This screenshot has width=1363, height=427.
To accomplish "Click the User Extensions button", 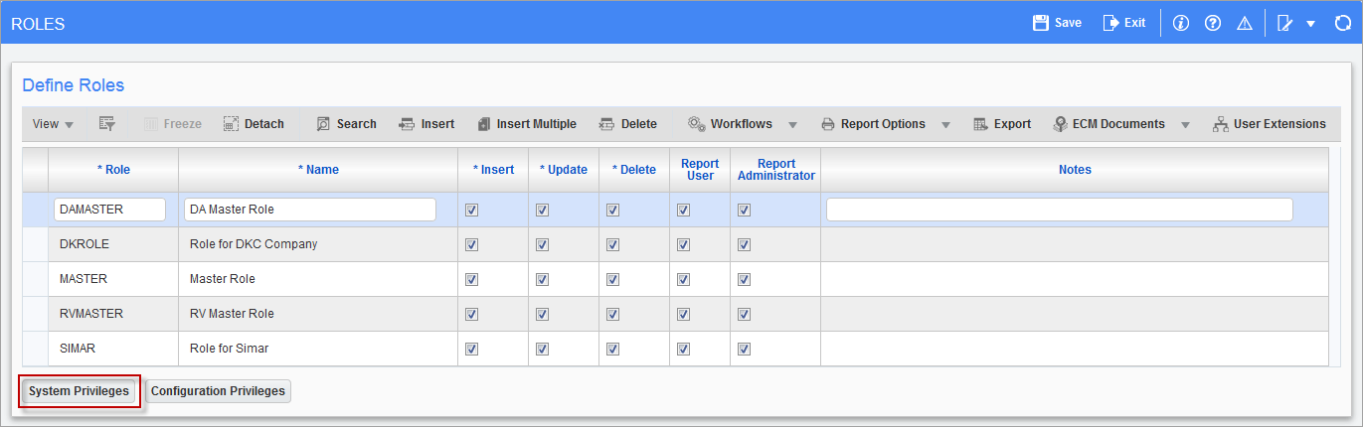I will click(1270, 124).
